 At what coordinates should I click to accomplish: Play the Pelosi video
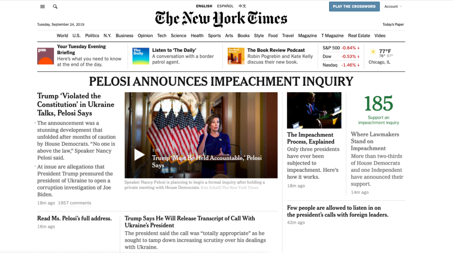click(x=139, y=155)
